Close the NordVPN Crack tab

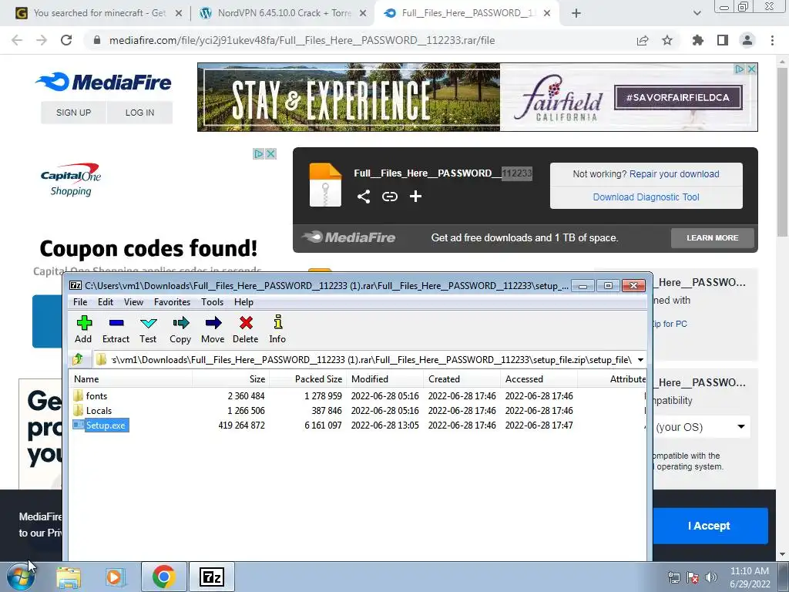coord(363,13)
